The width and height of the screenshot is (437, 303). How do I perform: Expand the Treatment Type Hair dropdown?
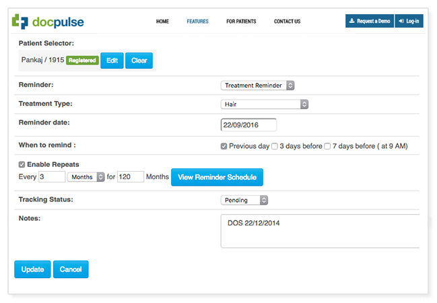pyautogui.click(x=265, y=104)
